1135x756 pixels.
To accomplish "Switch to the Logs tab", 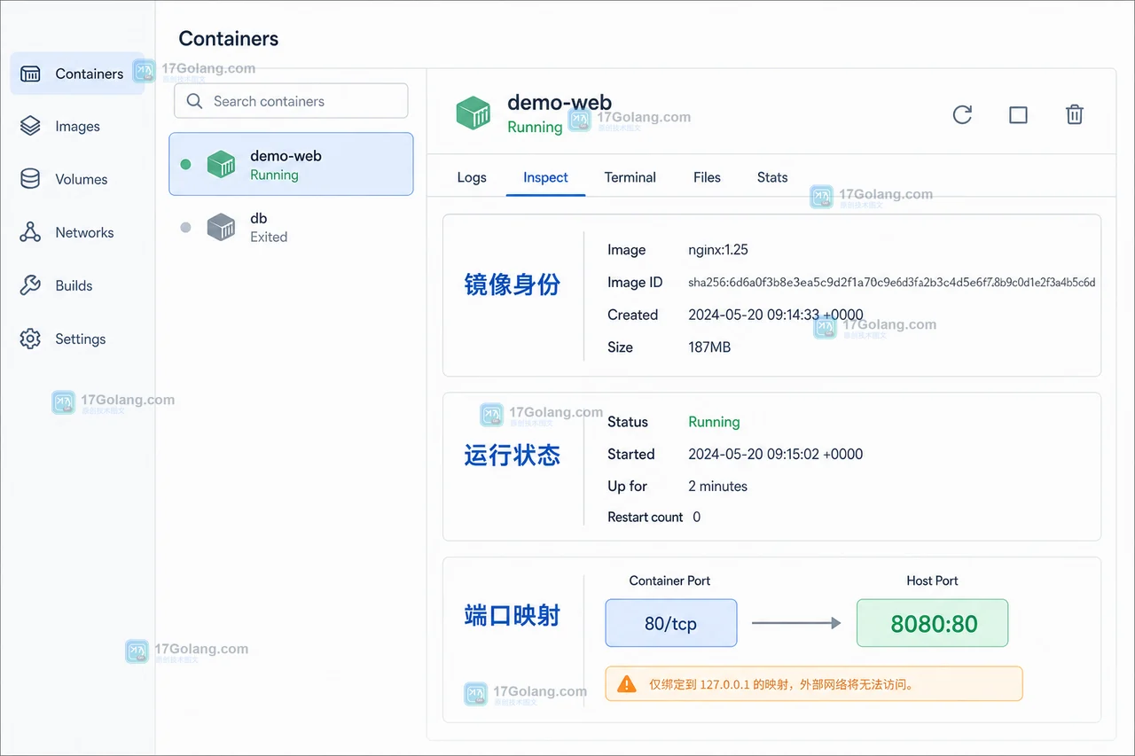I will pos(472,177).
